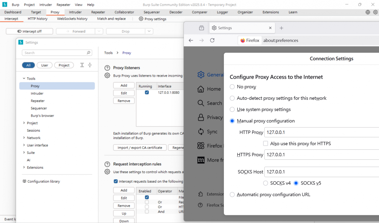Switch to the Repeater main tab
The width and height of the screenshot is (379, 223).
[98, 12]
